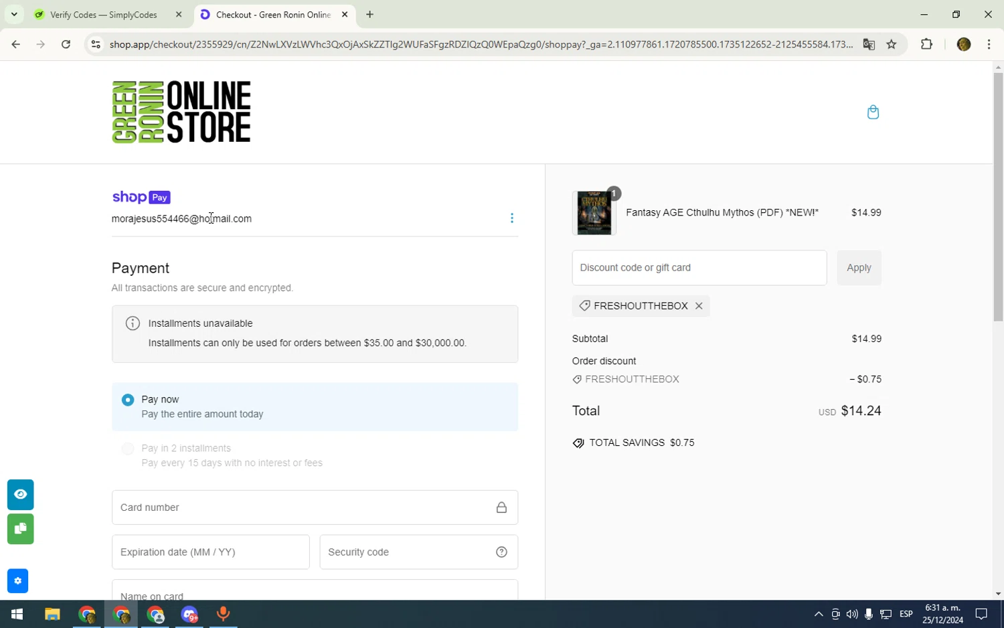The image size is (1004, 628).
Task: Open the ESP language indicator
Action: 906,614
